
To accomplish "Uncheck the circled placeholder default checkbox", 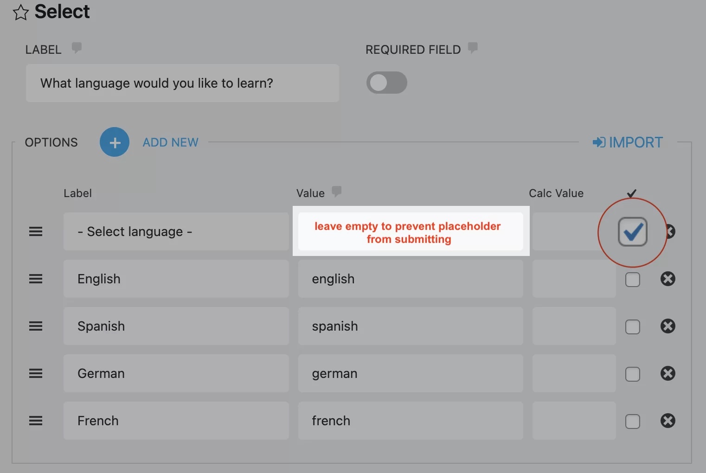I will pos(632,232).
